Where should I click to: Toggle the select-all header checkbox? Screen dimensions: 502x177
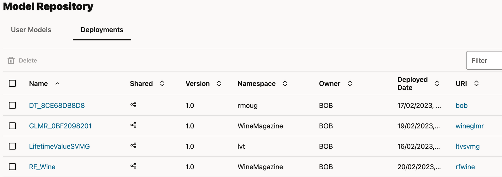tap(13, 83)
